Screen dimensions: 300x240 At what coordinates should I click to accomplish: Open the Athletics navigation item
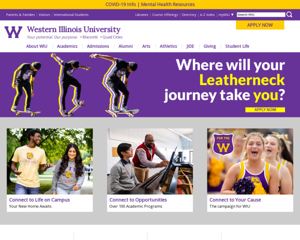168,46
